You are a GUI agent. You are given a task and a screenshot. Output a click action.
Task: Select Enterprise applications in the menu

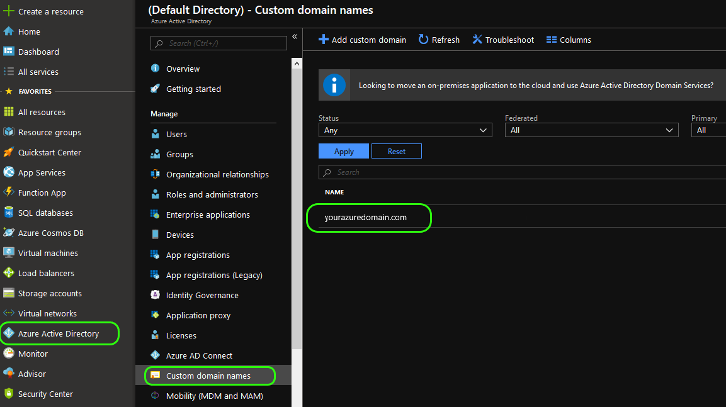(208, 215)
